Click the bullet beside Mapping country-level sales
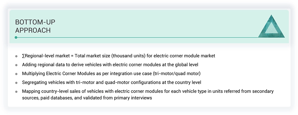The height and width of the screenshot is (115, 298). click(17, 92)
